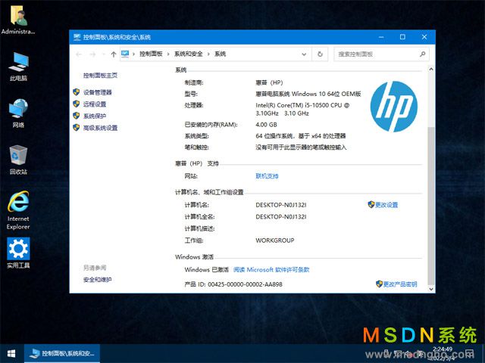Click the control panel icon in the title bar
The height and width of the screenshot is (363, 485).
click(77, 37)
